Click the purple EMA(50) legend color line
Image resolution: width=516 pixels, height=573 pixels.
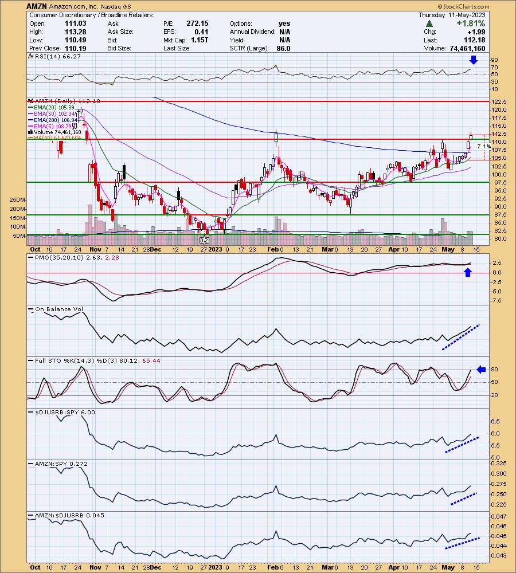[x=31, y=113]
